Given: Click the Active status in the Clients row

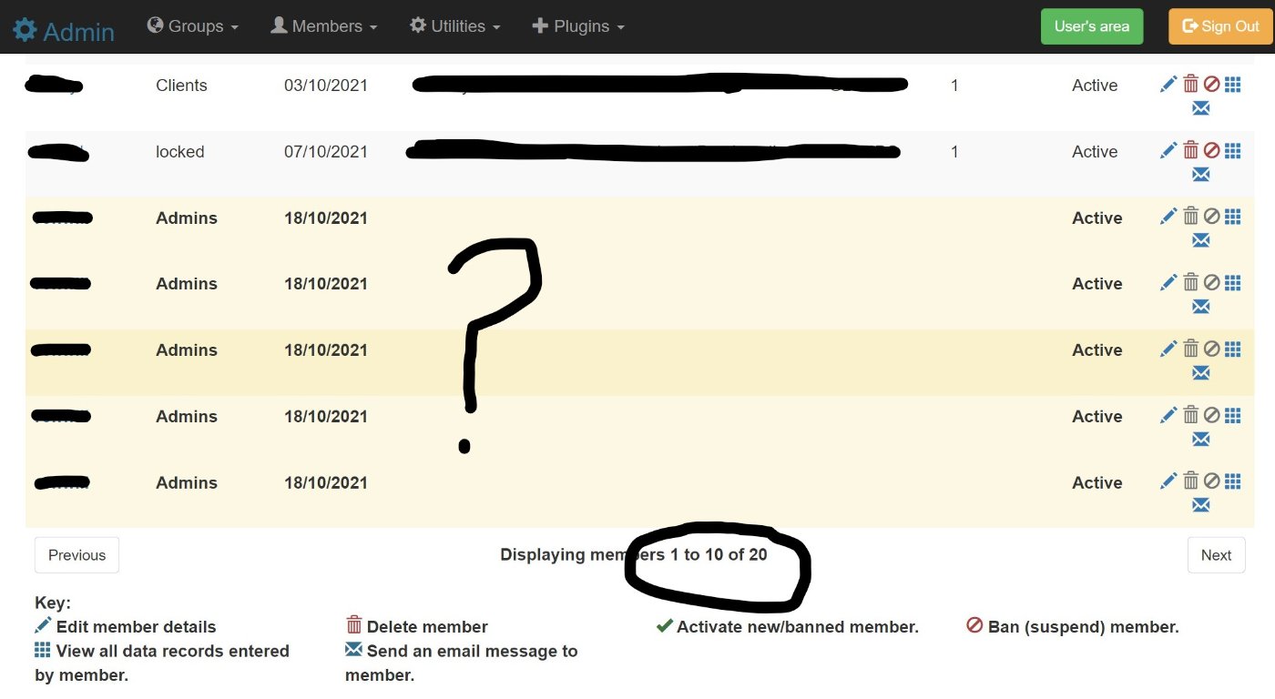Looking at the screenshot, I should (x=1095, y=86).
